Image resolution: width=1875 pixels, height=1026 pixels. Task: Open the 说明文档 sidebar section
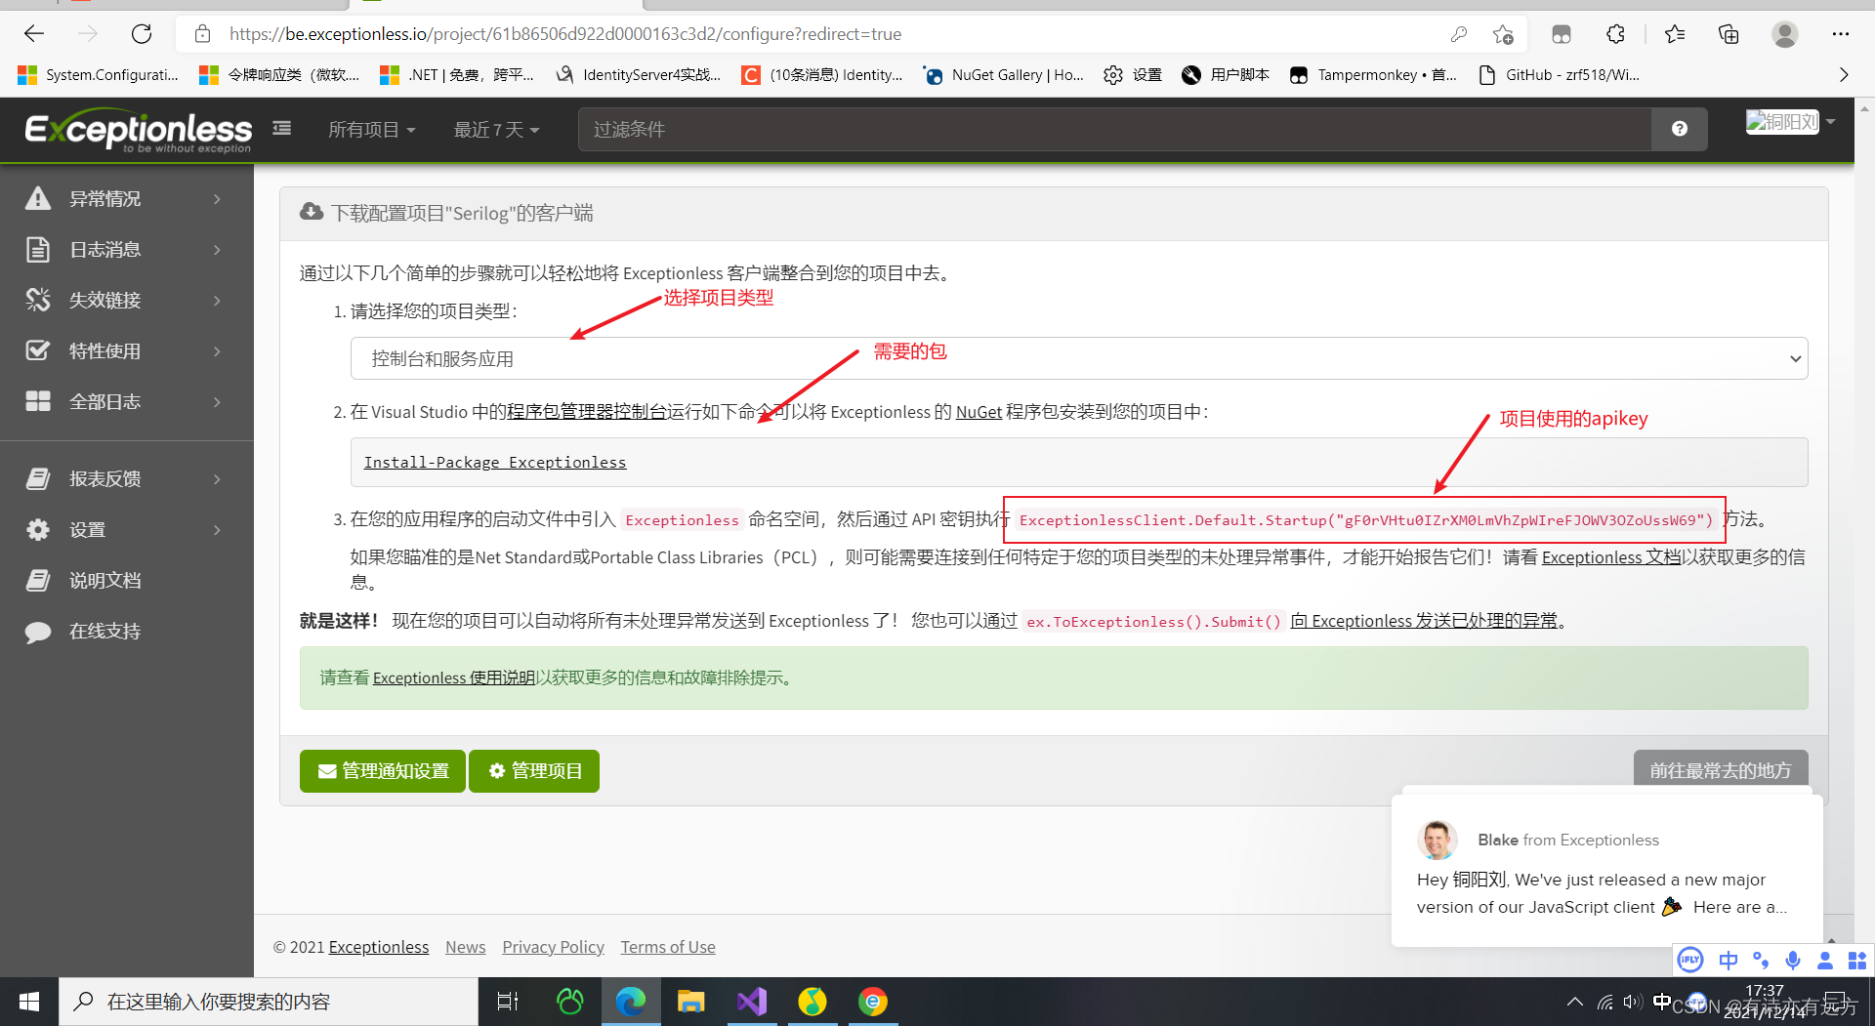105,580
